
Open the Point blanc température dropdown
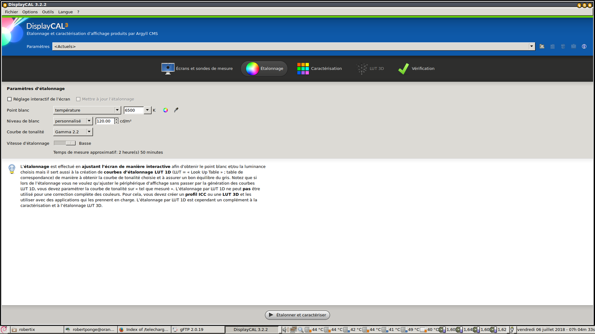pyautogui.click(x=87, y=110)
